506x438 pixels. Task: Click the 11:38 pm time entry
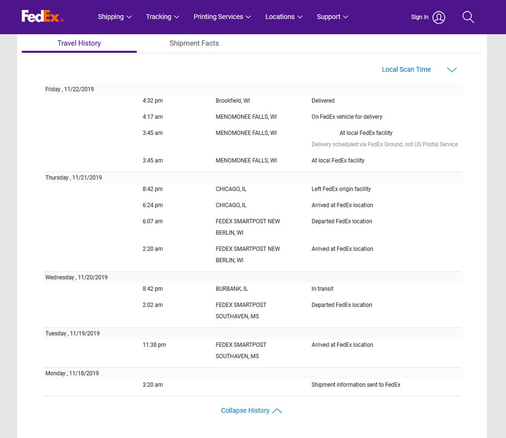(154, 345)
